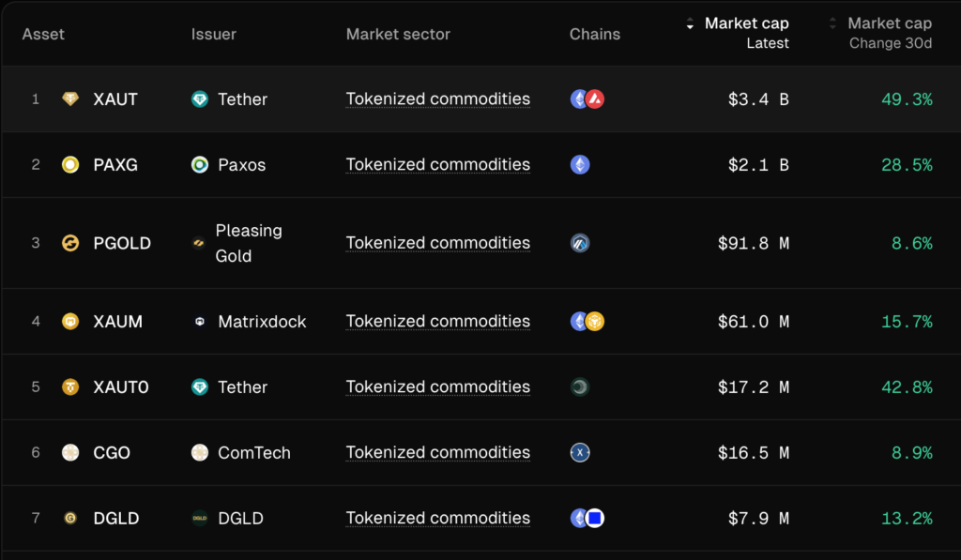The height and width of the screenshot is (560, 961).
Task: Select the XAUT0 $17.2 M market cap cell
Action: coord(753,387)
